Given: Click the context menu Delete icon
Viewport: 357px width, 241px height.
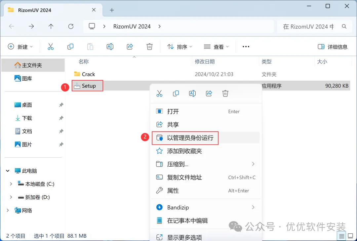Looking at the screenshot, I should [225, 94].
